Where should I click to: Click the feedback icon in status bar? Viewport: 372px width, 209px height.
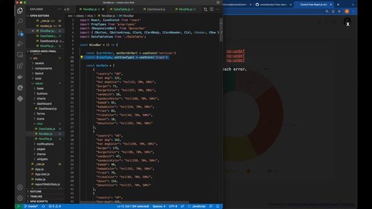pyautogui.click(x=210, y=207)
